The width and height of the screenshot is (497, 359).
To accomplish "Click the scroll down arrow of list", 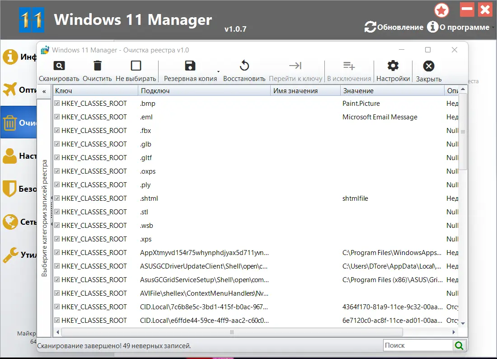I will (x=463, y=323).
